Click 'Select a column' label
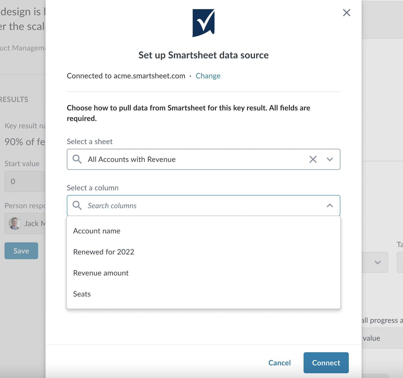Image resolution: width=403 pixels, height=378 pixels. point(93,188)
